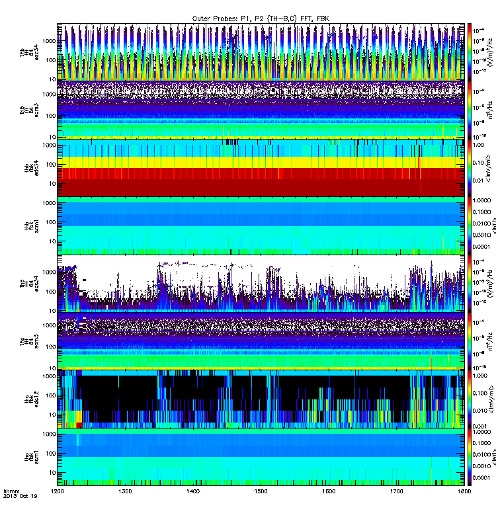Select the thb fbk edc34 panel label
496x529 pixels.
[x=31, y=168]
